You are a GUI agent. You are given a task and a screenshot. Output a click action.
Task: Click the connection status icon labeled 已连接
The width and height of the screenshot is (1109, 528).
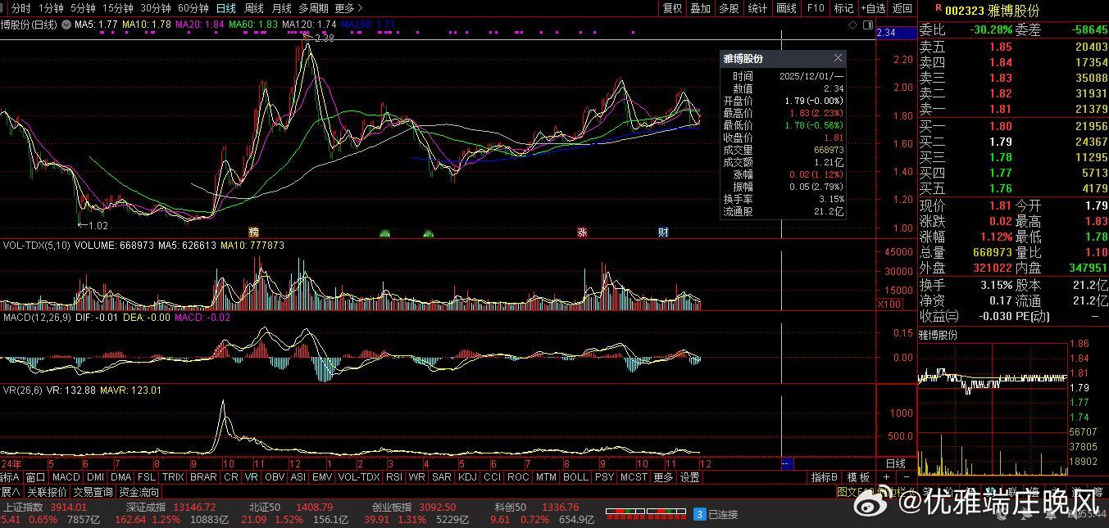(699, 514)
